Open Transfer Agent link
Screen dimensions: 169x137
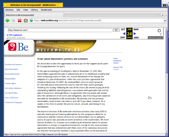pos(10,83)
